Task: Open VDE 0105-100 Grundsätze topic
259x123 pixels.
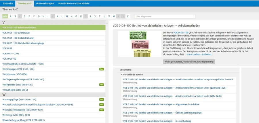Action: tap(53, 33)
